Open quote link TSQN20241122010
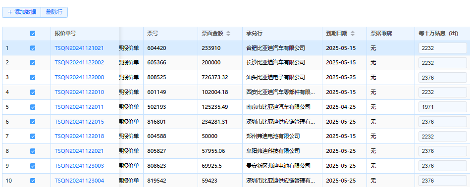Screen dimensions: 470x187 click(79, 92)
